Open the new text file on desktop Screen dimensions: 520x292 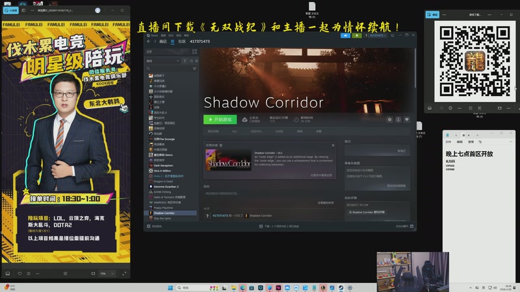tap(312, 10)
